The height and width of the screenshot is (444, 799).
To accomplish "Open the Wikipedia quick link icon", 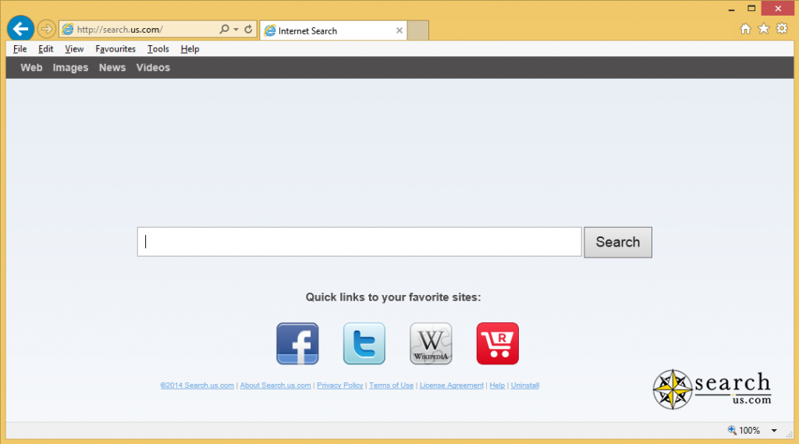I will 431,343.
